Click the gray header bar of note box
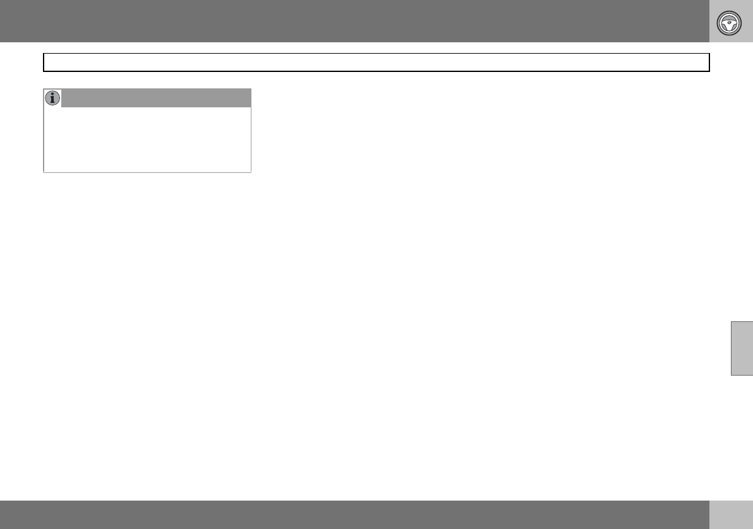753x529 pixels. 156,98
